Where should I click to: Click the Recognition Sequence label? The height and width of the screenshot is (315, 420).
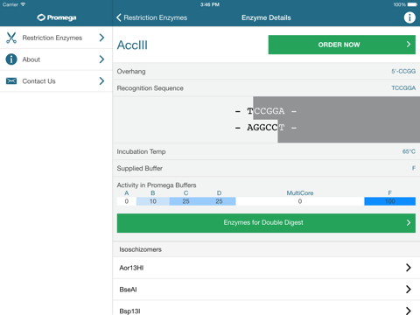(150, 88)
